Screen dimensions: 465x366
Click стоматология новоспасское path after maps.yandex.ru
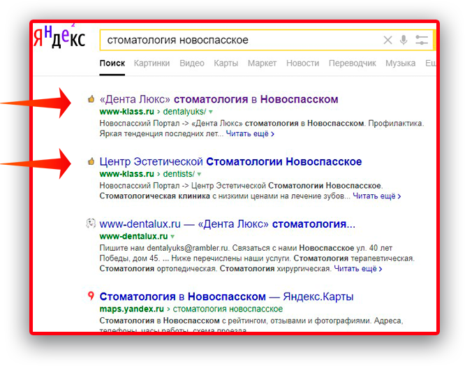228,309
